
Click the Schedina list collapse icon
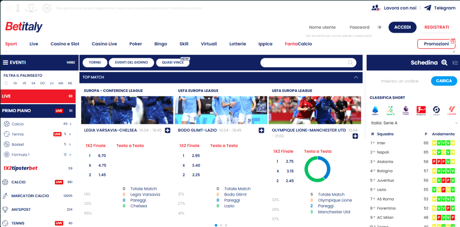click(455, 62)
